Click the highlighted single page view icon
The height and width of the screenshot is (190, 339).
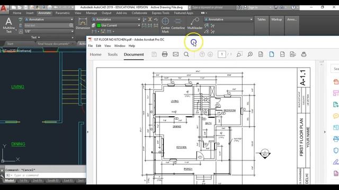click(272, 54)
